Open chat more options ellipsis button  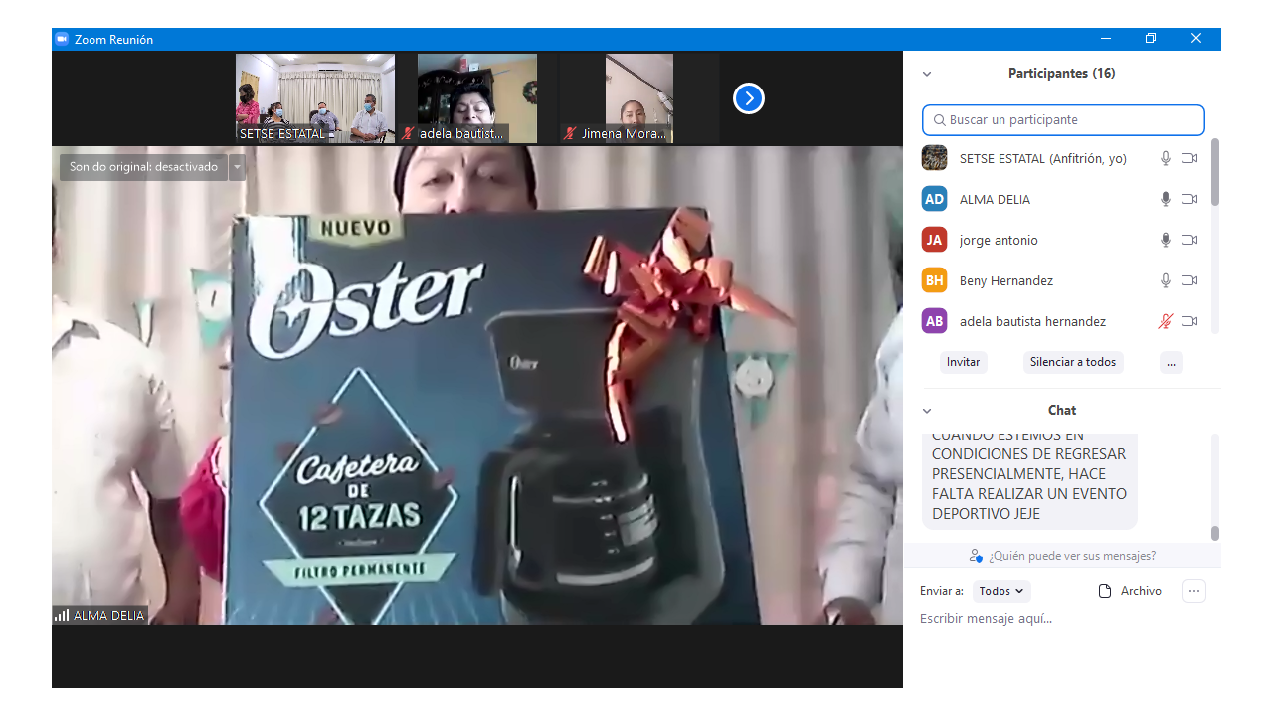[x=1194, y=591]
